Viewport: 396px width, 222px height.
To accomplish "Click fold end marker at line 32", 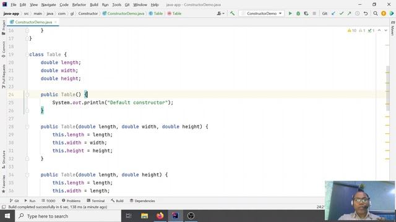I will (27, 159).
